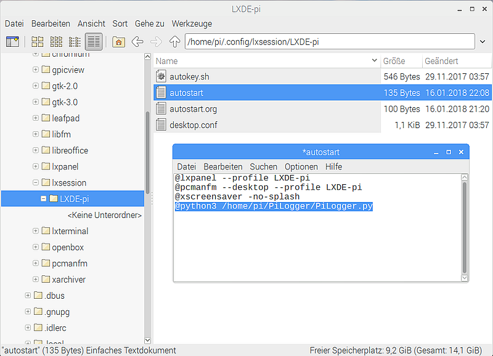
Task: Click the new window icon in toolbar
Action: (12, 42)
